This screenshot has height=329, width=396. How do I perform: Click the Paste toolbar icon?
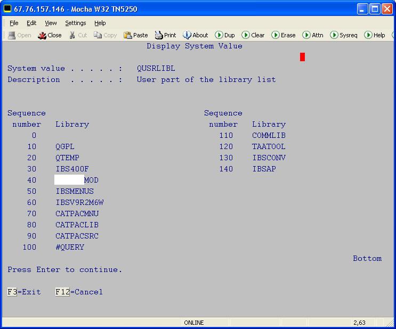click(128, 35)
